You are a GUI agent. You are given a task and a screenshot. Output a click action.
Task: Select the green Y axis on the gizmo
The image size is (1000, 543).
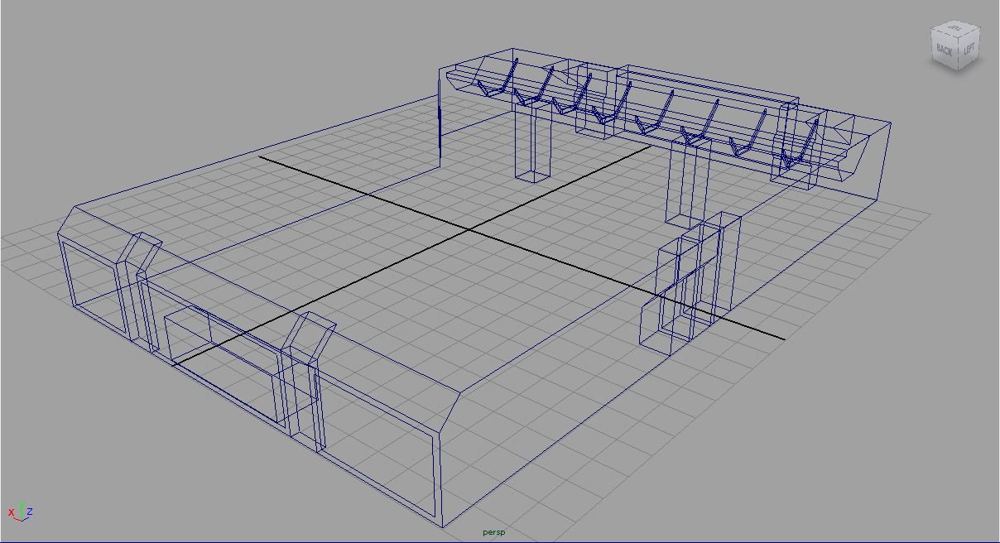pyautogui.click(x=22, y=506)
